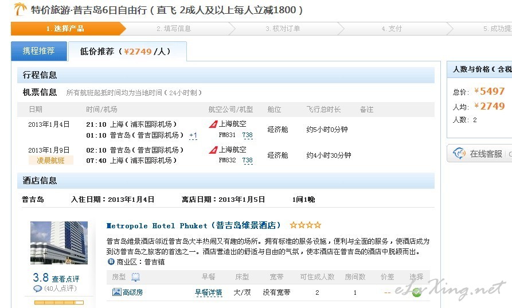Click aircraft type 738 for FM832
Screen dimensions: 512x308
248,161
